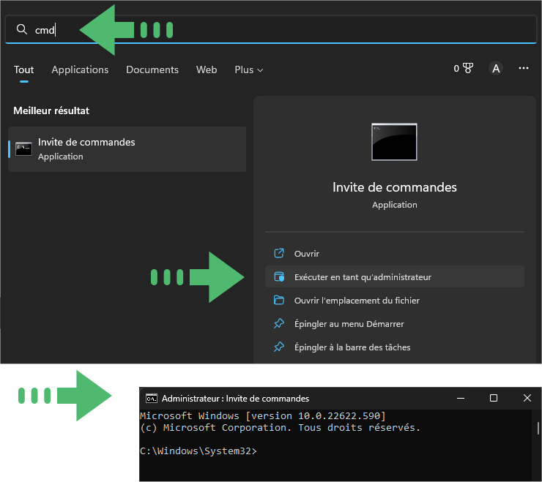This screenshot has width=542, height=482.
Task: Click the C:\Windows\System32> prompt line
Action: (x=198, y=451)
